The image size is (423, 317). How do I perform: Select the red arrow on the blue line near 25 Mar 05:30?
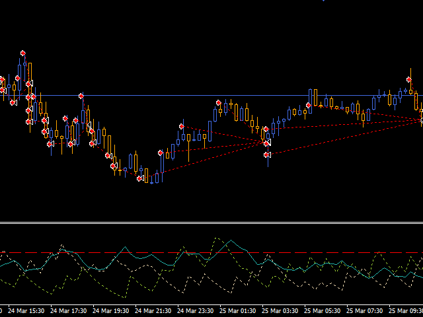[308, 105]
